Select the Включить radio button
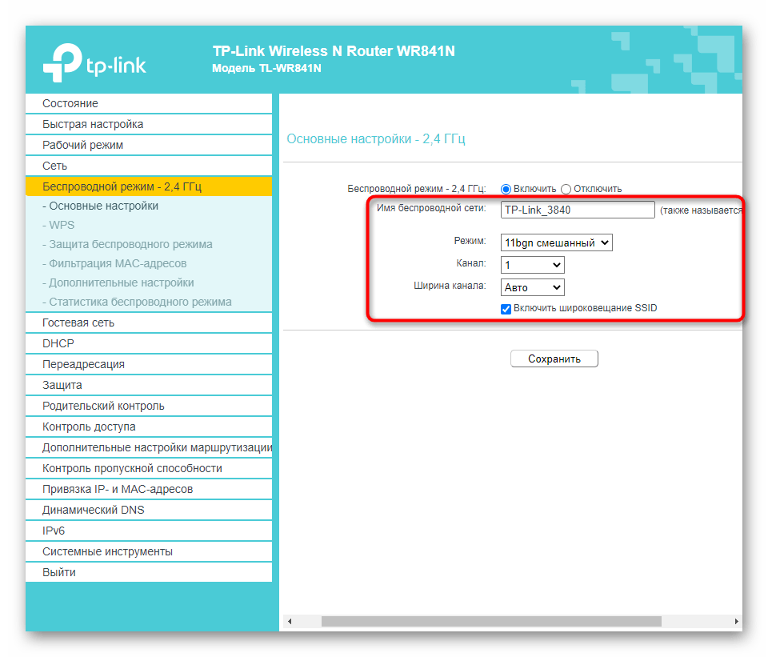The image size is (768, 657). coord(506,189)
